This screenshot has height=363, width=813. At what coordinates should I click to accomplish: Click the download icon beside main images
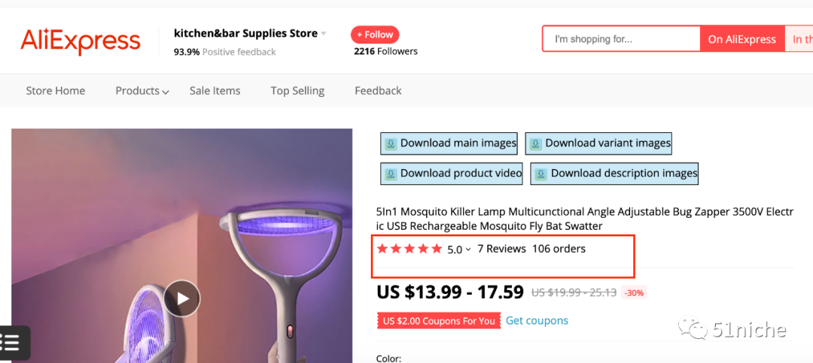coord(391,144)
